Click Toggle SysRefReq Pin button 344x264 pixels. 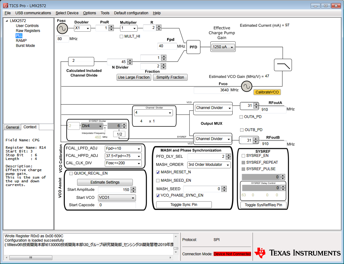pos(263,205)
